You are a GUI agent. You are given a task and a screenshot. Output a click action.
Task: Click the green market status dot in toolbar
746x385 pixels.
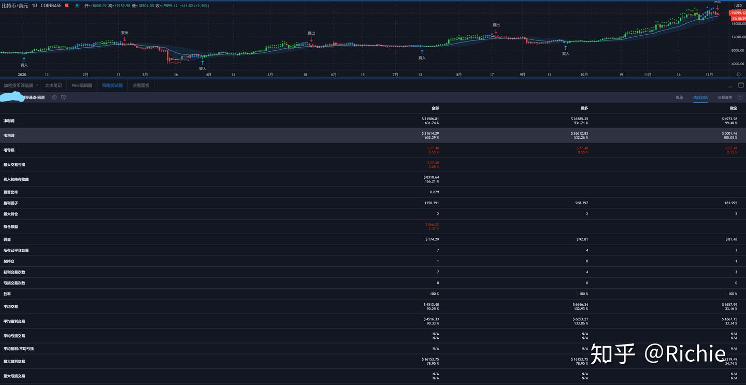coord(78,5)
